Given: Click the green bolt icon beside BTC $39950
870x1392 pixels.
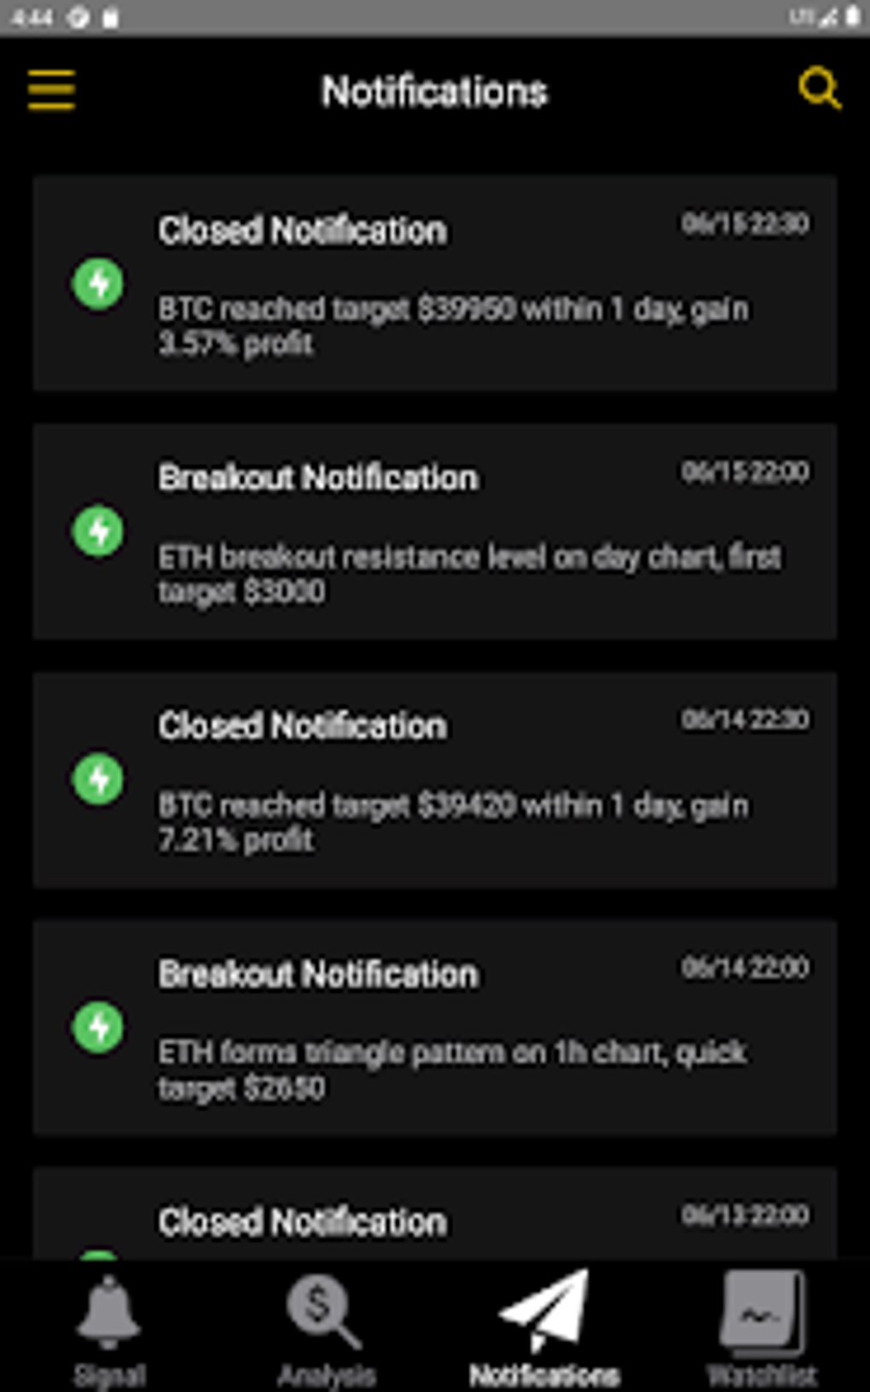Looking at the screenshot, I should (x=98, y=283).
